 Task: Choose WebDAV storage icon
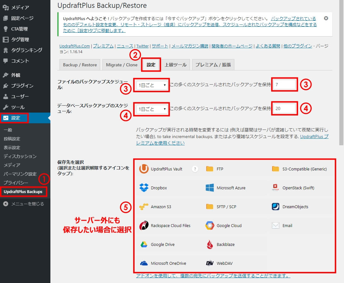[209, 263]
